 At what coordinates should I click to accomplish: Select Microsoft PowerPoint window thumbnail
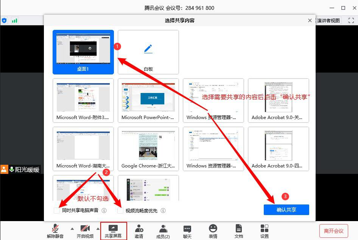point(148,101)
